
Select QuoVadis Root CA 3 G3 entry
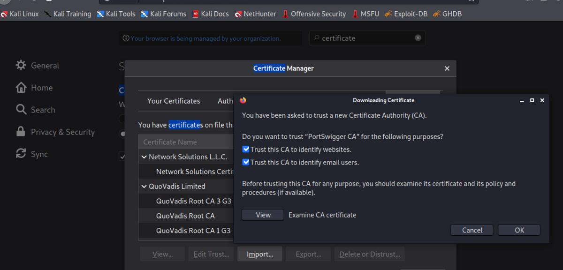pyautogui.click(x=193, y=201)
